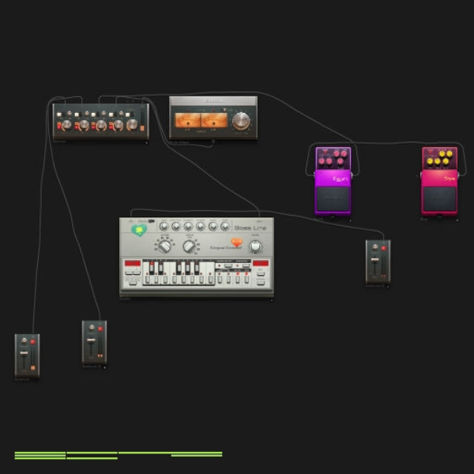Viewport: 474px width, 474px height.
Task: Click the fader on the bottom-left channel strip
Action: [x=24, y=353]
